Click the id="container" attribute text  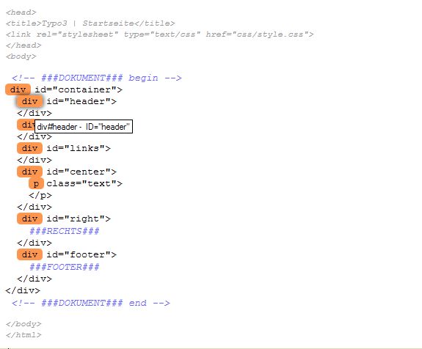(x=79, y=89)
